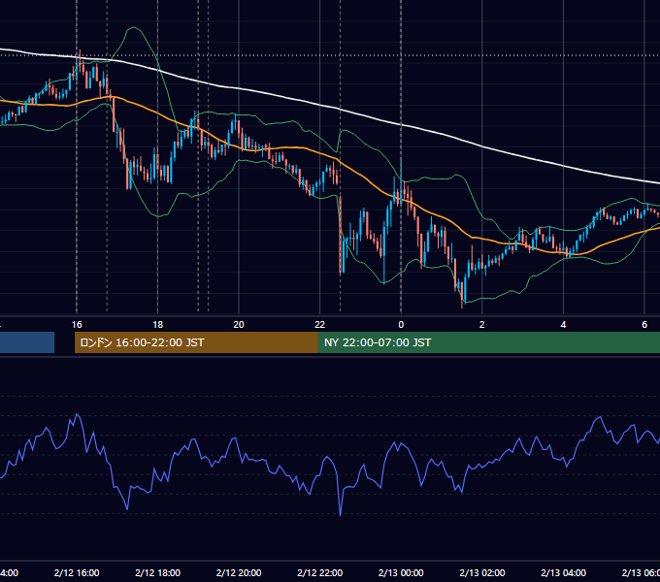Click the 2/12 22:00 date label
Image resolution: width=660 pixels, height=582 pixels.
320,572
